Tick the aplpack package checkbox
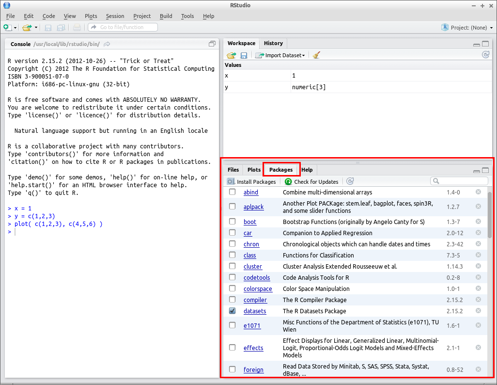Screen dimensions: 497x385 (x=233, y=206)
